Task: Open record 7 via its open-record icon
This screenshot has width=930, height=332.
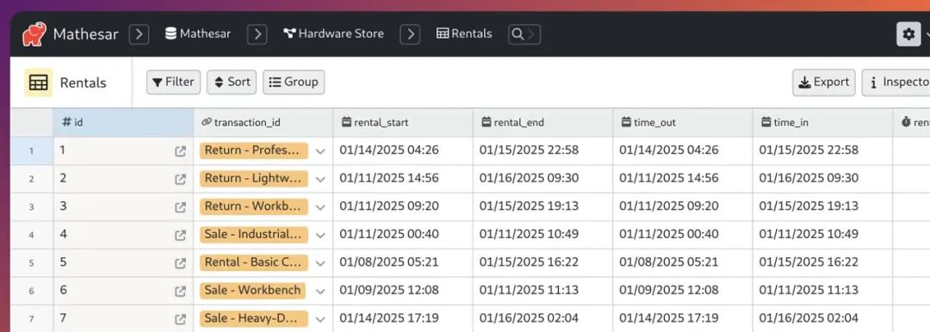Action: click(180, 319)
